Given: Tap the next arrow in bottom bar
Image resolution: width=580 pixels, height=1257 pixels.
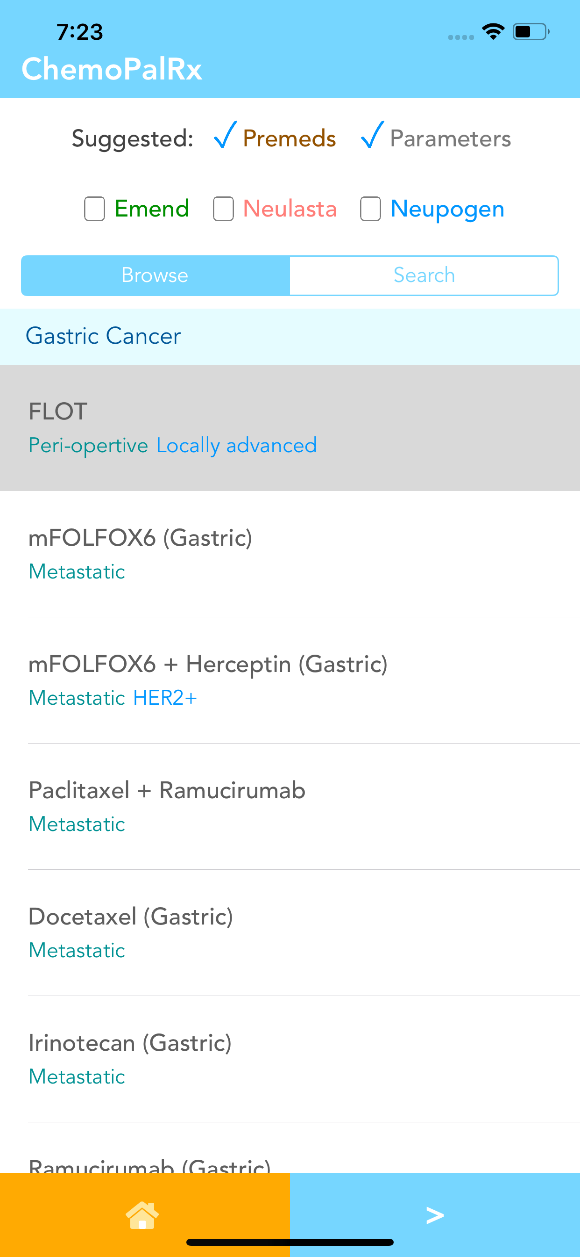Looking at the screenshot, I should coord(435,1215).
